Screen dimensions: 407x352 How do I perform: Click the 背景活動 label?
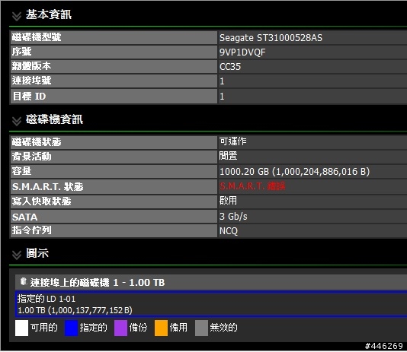pyautogui.click(x=31, y=157)
